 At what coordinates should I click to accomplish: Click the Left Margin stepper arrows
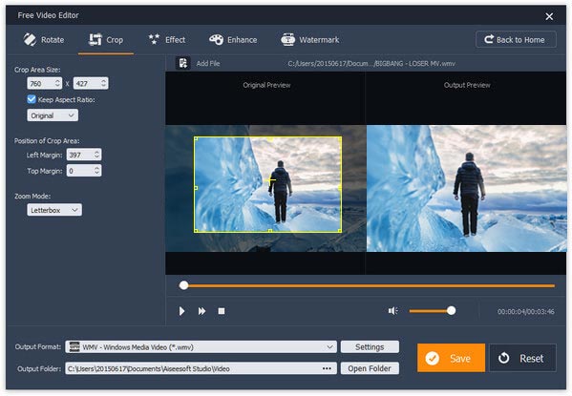point(96,155)
